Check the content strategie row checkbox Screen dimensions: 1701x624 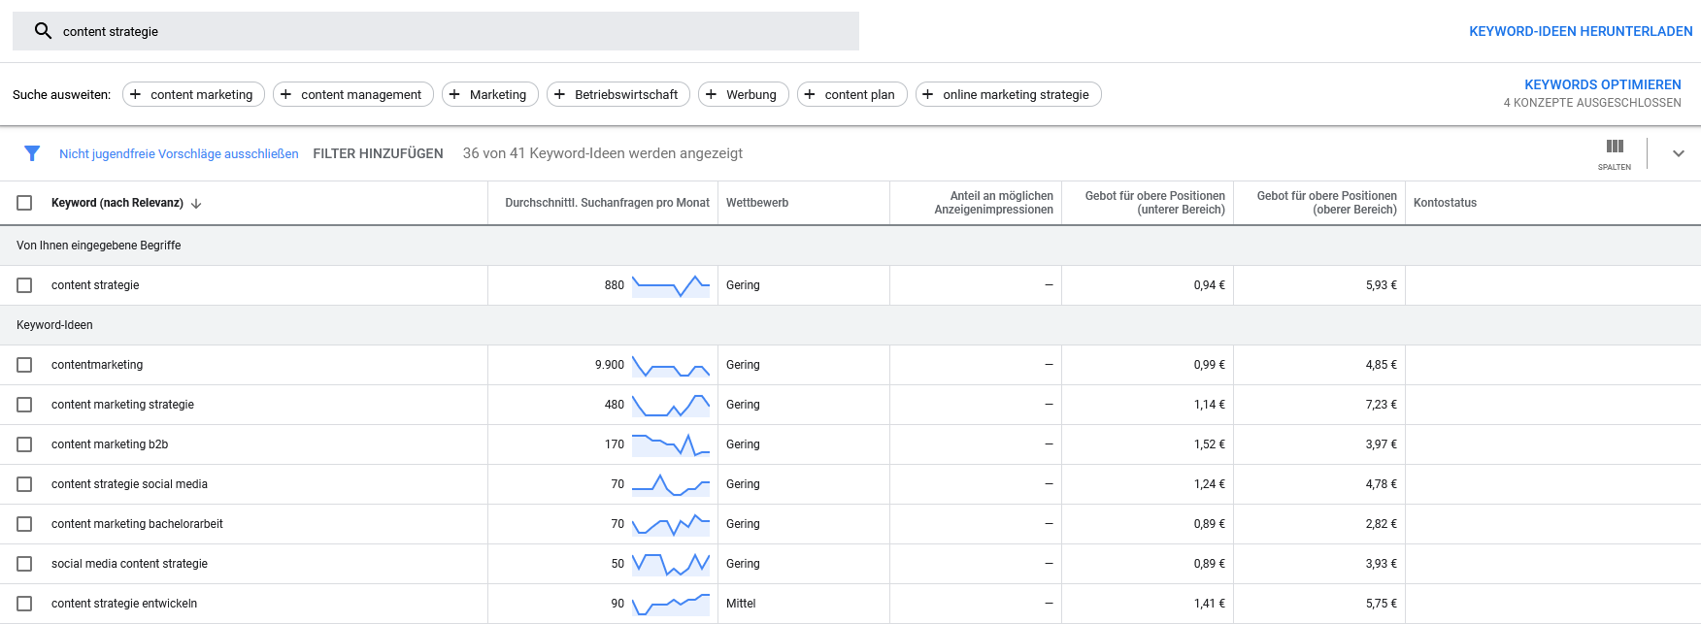(24, 285)
